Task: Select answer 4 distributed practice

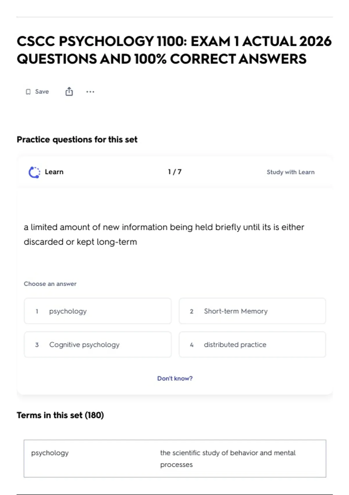Action: click(x=252, y=344)
